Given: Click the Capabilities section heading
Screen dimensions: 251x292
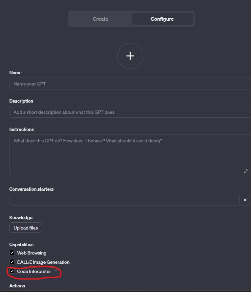Looking at the screenshot, I should 21,244.
